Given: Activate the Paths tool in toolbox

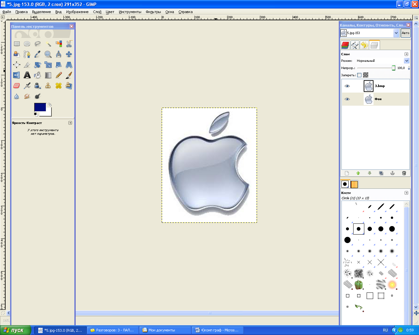Looking at the screenshot, I should coord(27,54).
